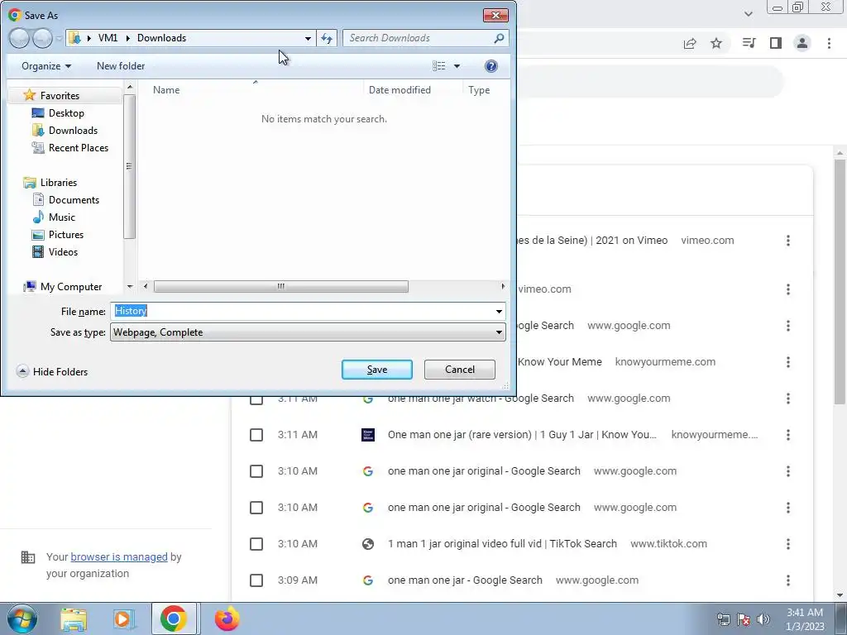Click the network tray icon
The height and width of the screenshot is (635, 847).
[x=723, y=619]
